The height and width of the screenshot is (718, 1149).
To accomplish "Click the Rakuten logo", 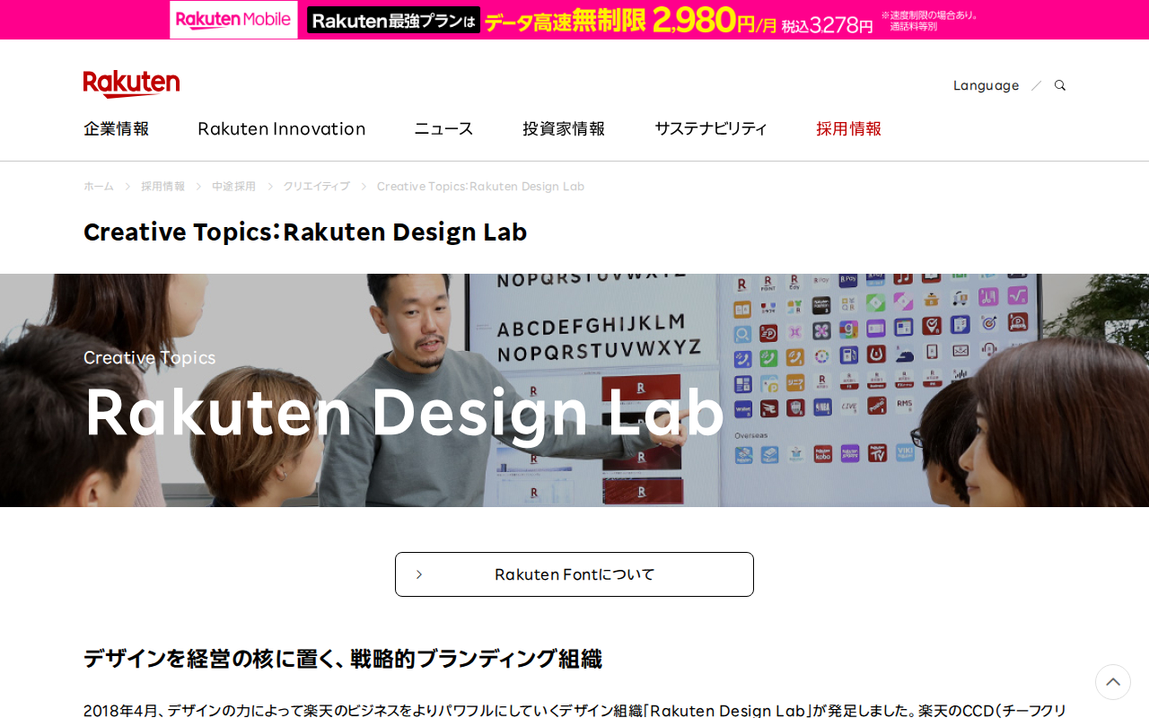I will pos(131,83).
